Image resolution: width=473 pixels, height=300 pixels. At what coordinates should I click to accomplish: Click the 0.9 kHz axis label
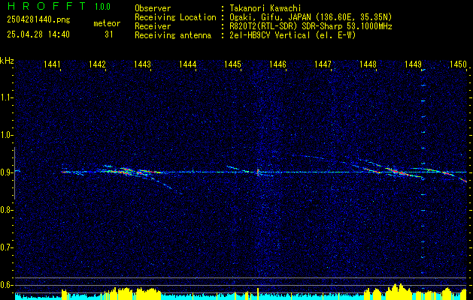(5, 172)
